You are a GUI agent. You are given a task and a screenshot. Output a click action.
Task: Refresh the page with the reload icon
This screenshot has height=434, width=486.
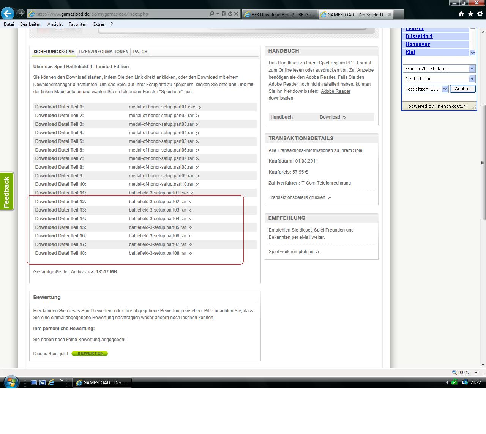(x=230, y=14)
